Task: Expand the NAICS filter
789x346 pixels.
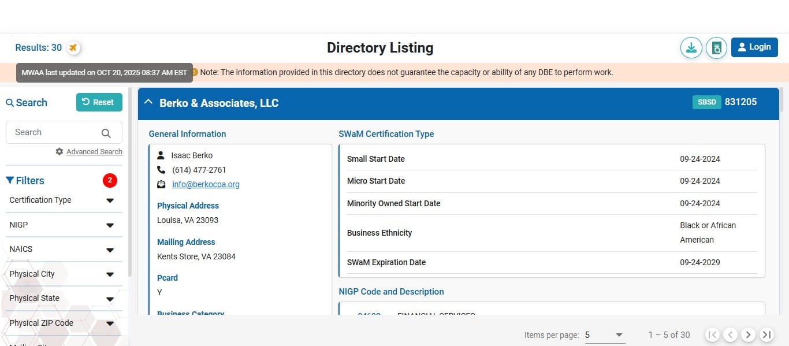Action: [64, 250]
